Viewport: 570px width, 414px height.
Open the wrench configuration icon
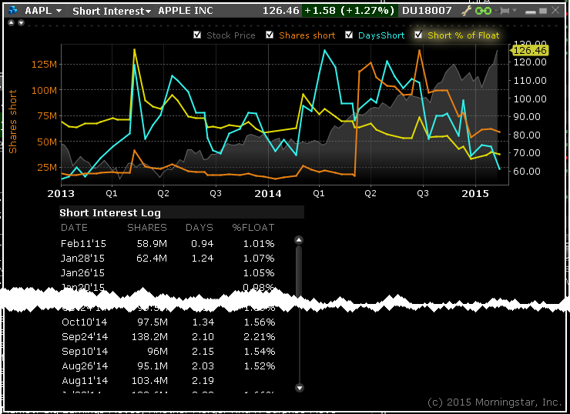(x=466, y=11)
